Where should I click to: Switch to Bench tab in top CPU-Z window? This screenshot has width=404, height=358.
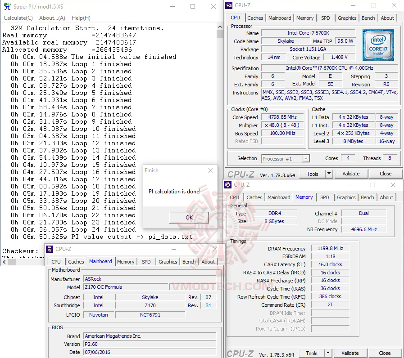(x=368, y=18)
